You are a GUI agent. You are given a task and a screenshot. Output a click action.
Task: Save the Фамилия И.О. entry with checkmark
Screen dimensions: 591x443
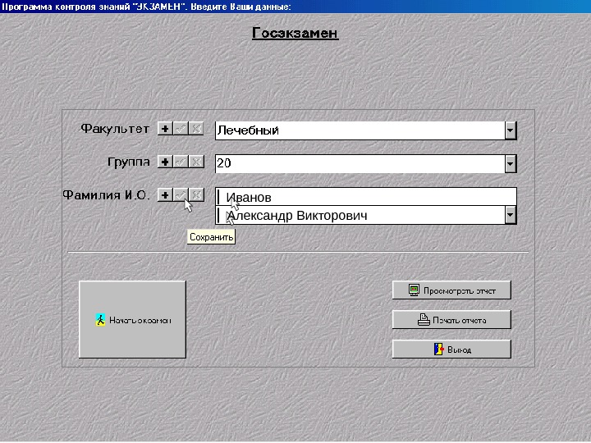coord(181,195)
